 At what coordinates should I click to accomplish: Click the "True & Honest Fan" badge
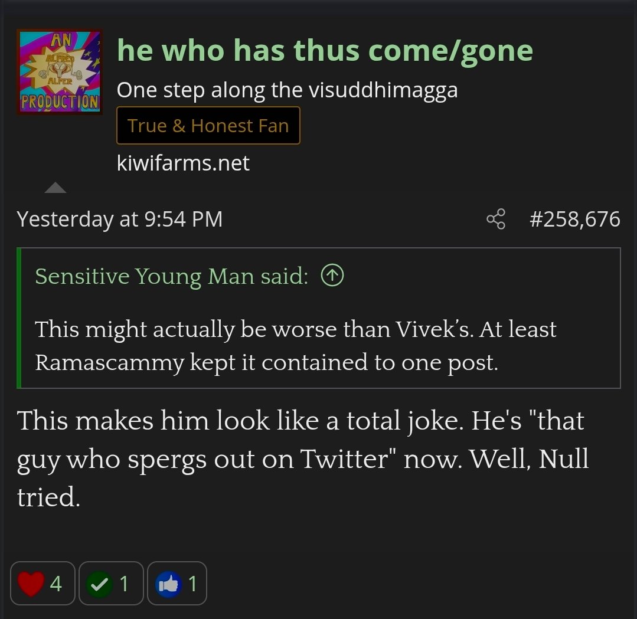208,126
